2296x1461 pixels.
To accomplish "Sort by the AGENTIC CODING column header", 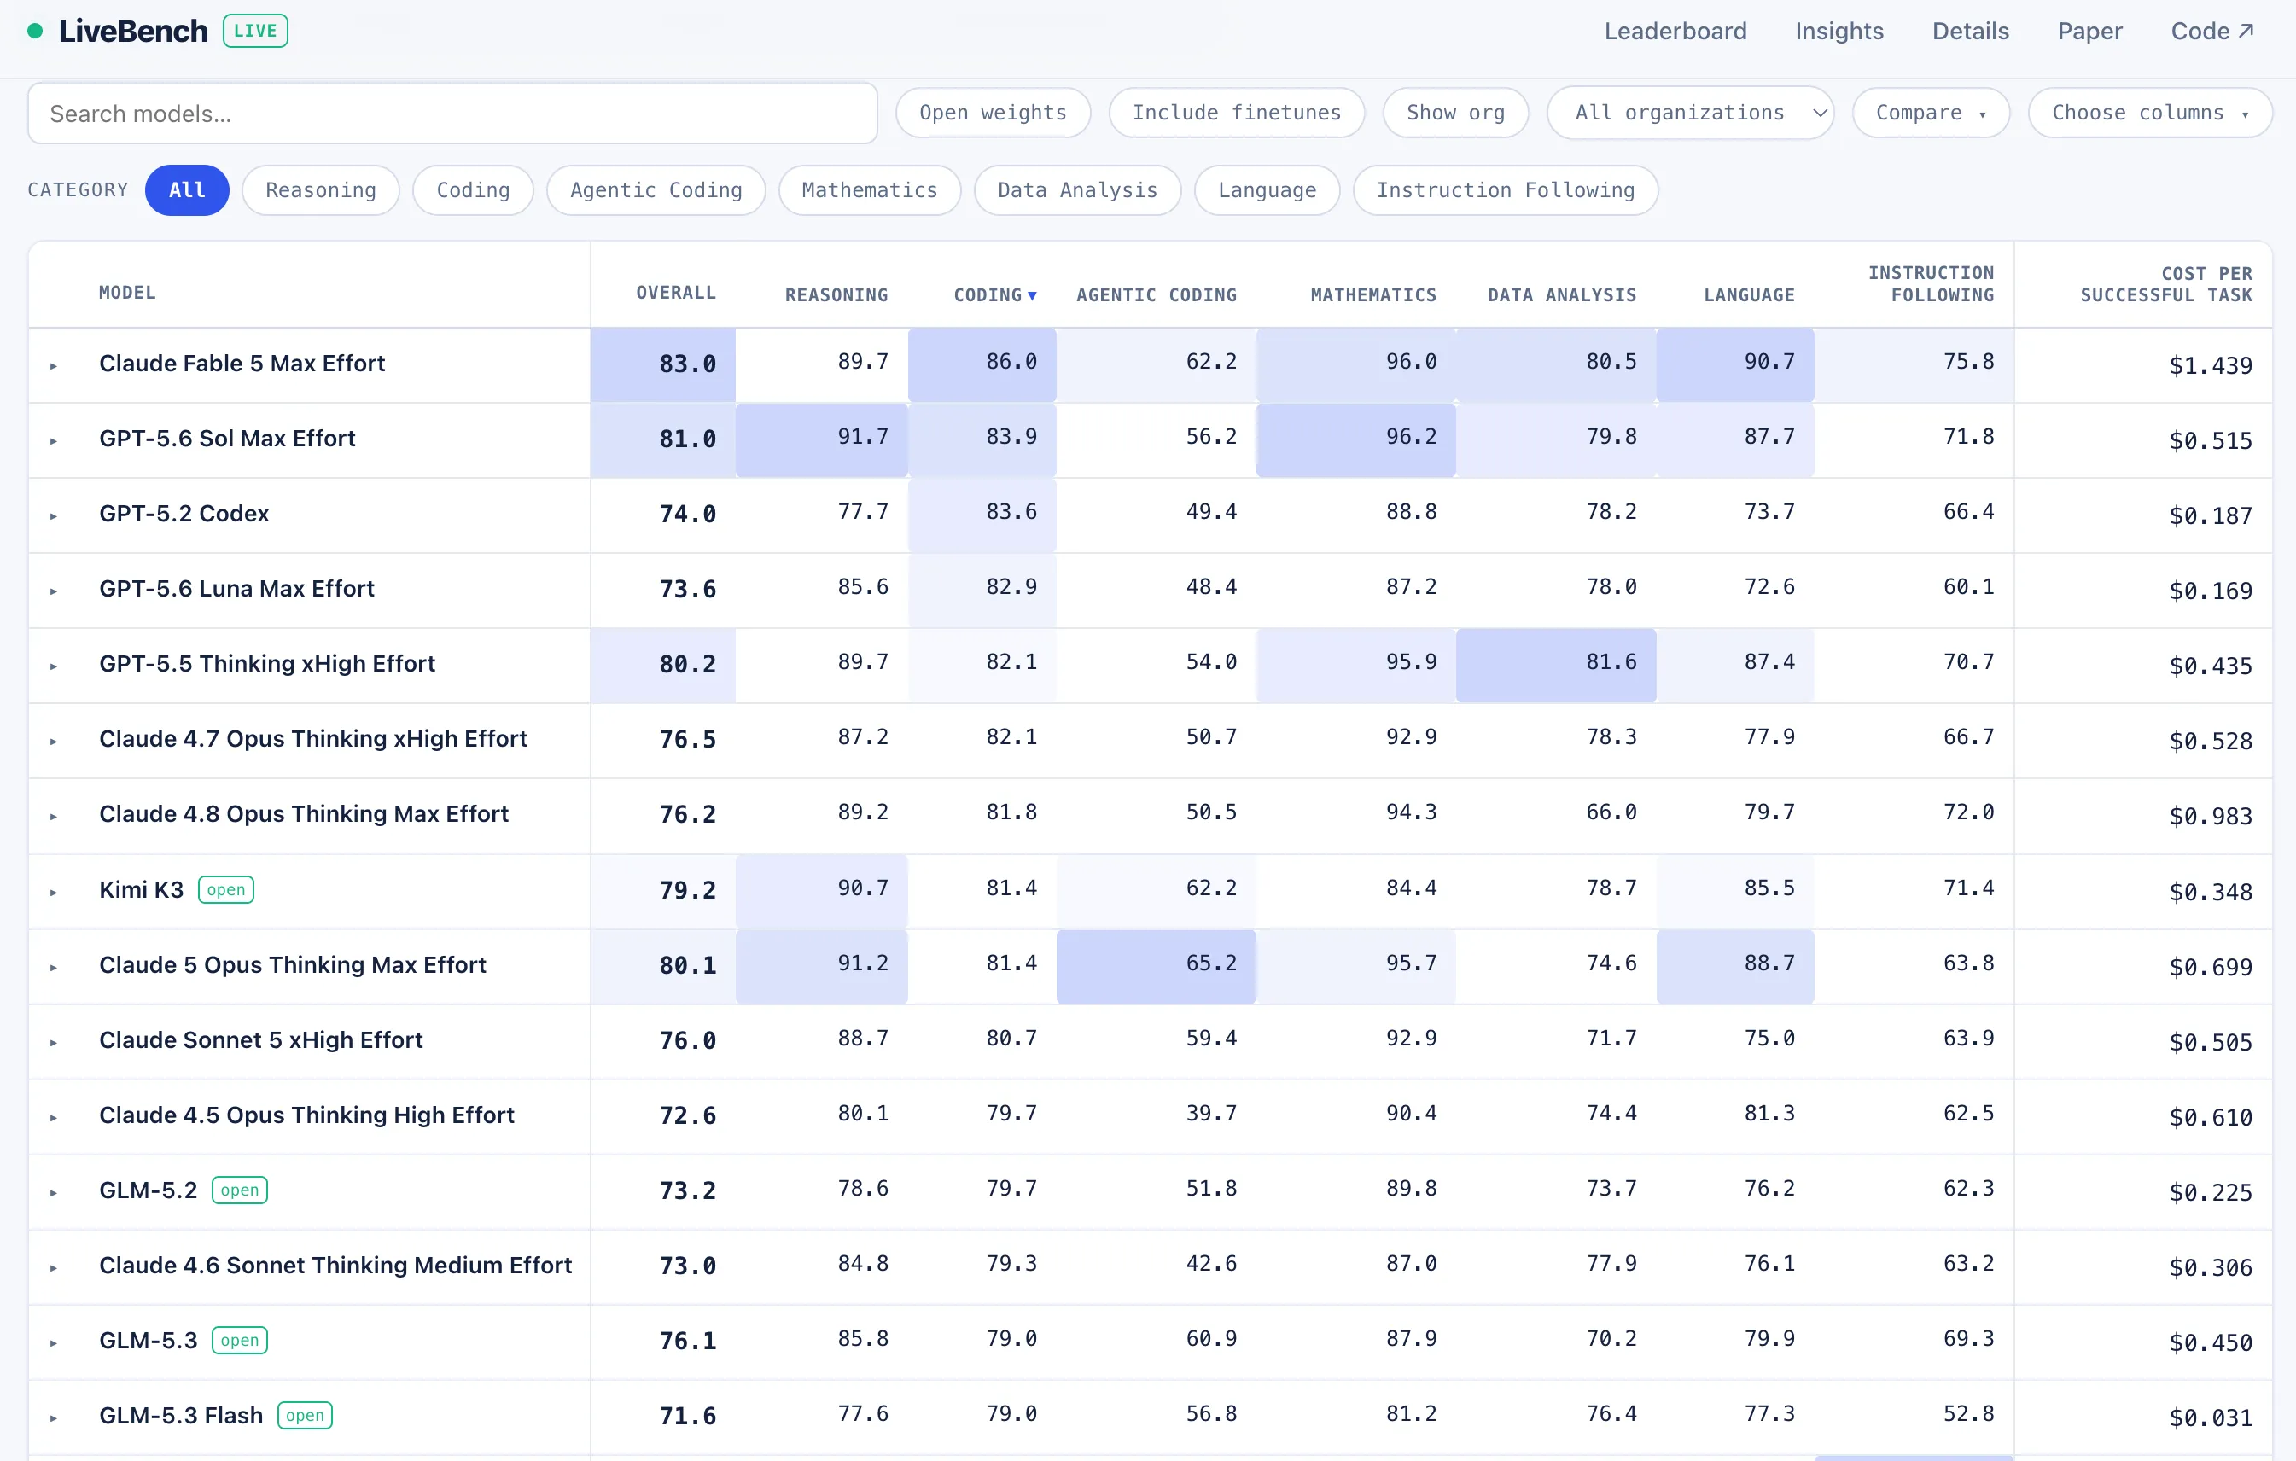I will (1156, 295).
